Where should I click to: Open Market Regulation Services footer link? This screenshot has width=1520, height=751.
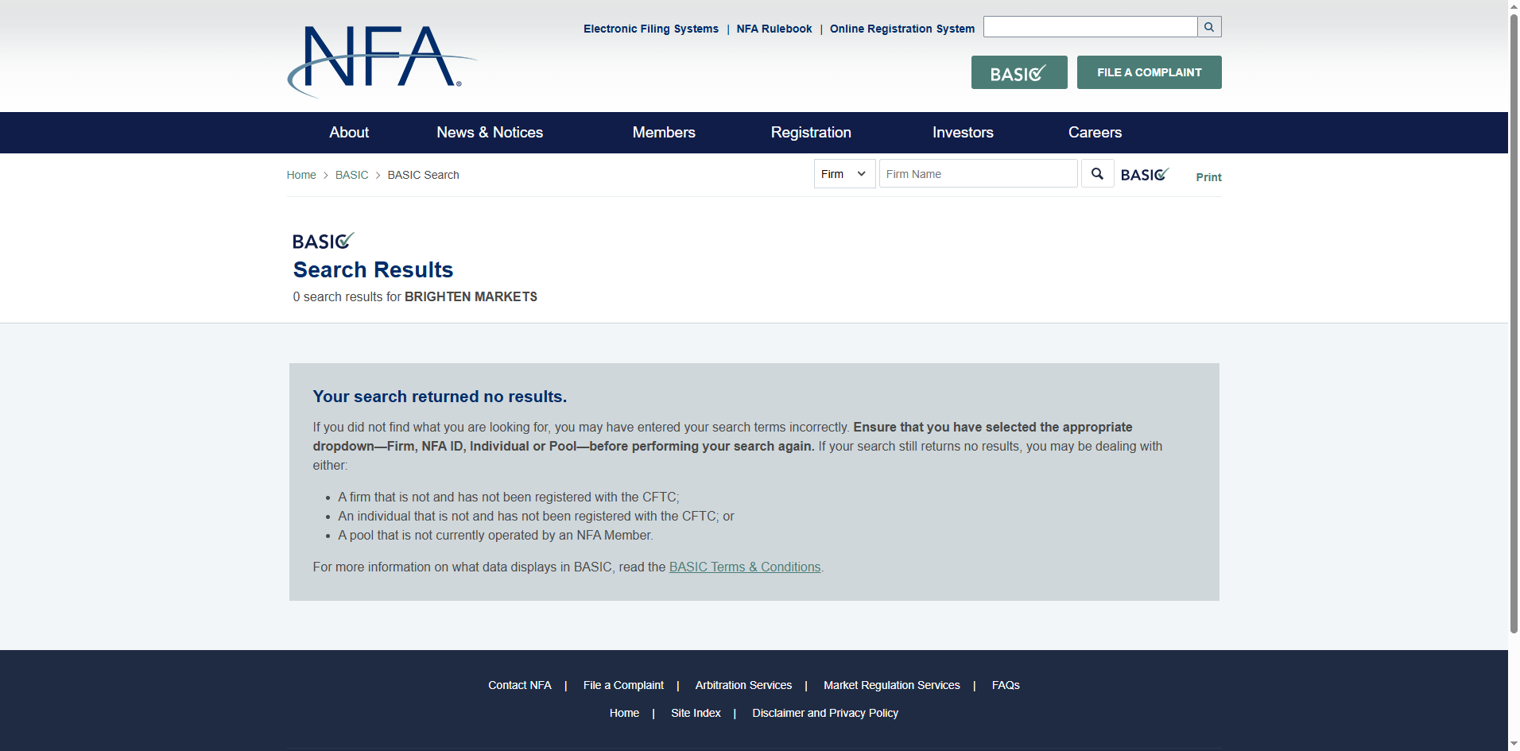point(892,685)
